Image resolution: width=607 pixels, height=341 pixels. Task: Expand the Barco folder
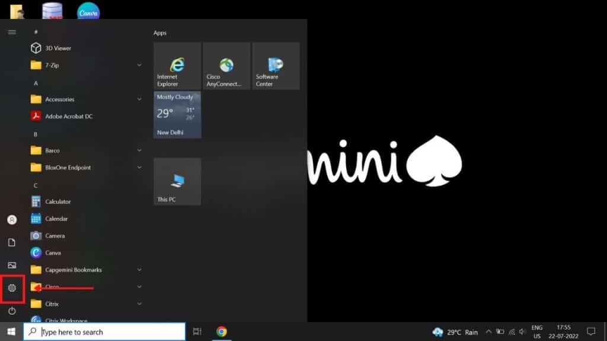click(x=139, y=150)
